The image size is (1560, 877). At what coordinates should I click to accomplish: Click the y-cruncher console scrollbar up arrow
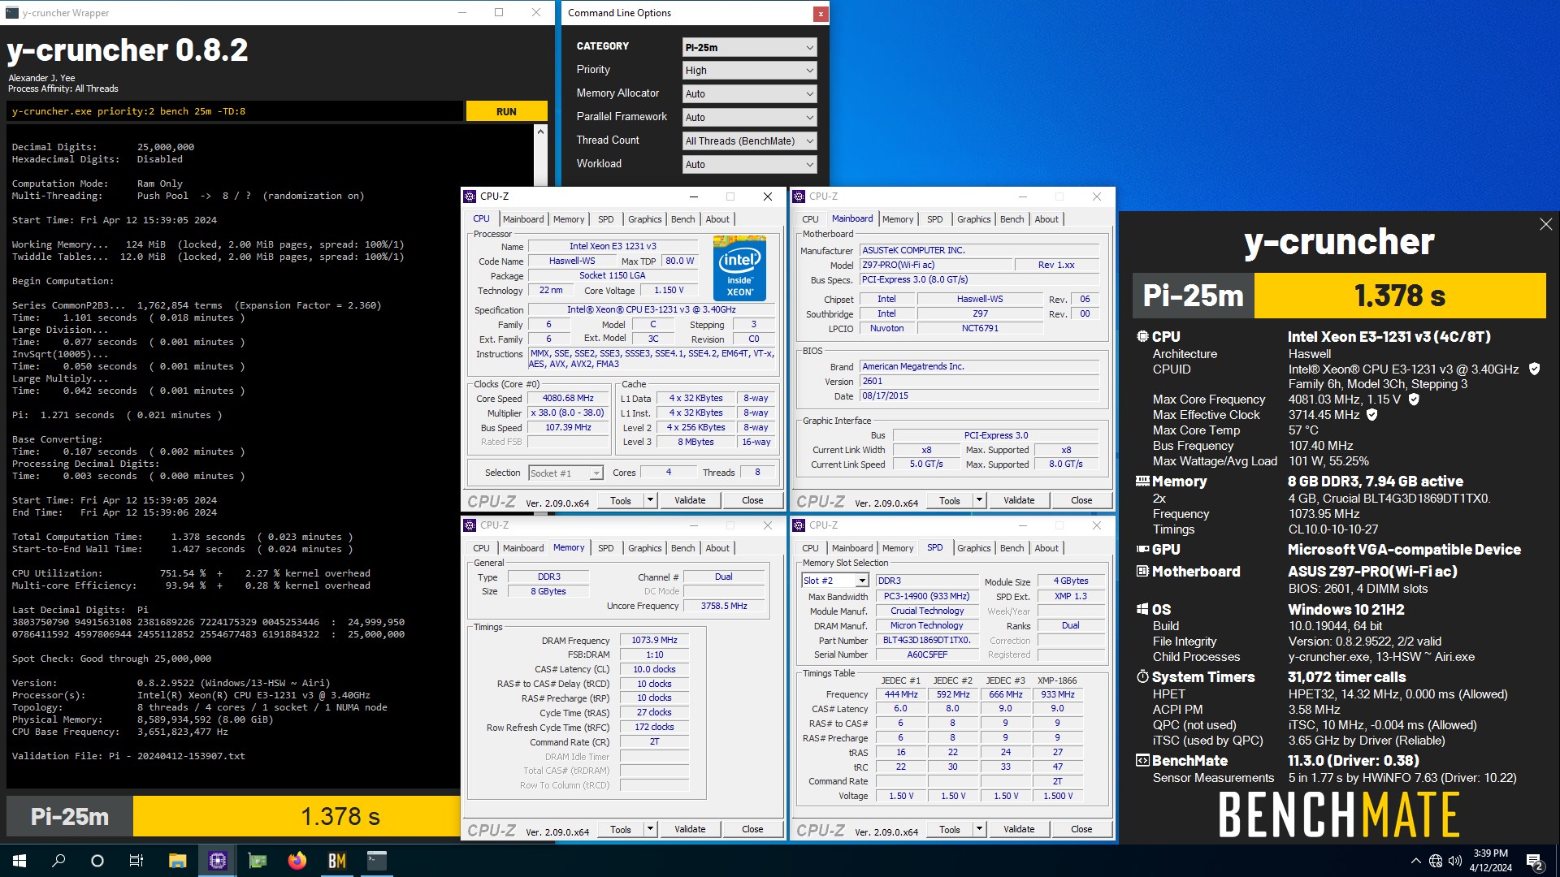tap(540, 131)
